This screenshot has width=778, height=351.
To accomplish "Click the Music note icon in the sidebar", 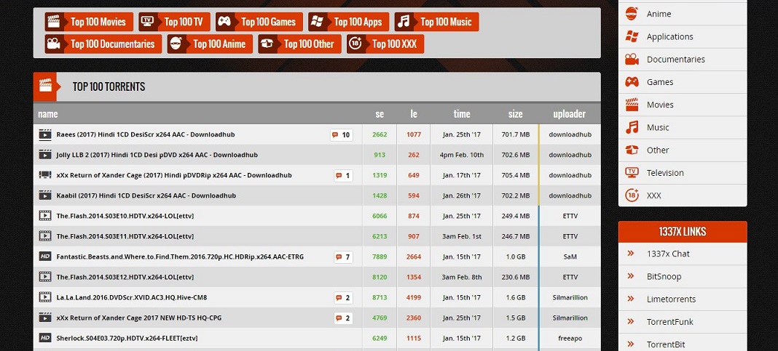I will (x=632, y=127).
